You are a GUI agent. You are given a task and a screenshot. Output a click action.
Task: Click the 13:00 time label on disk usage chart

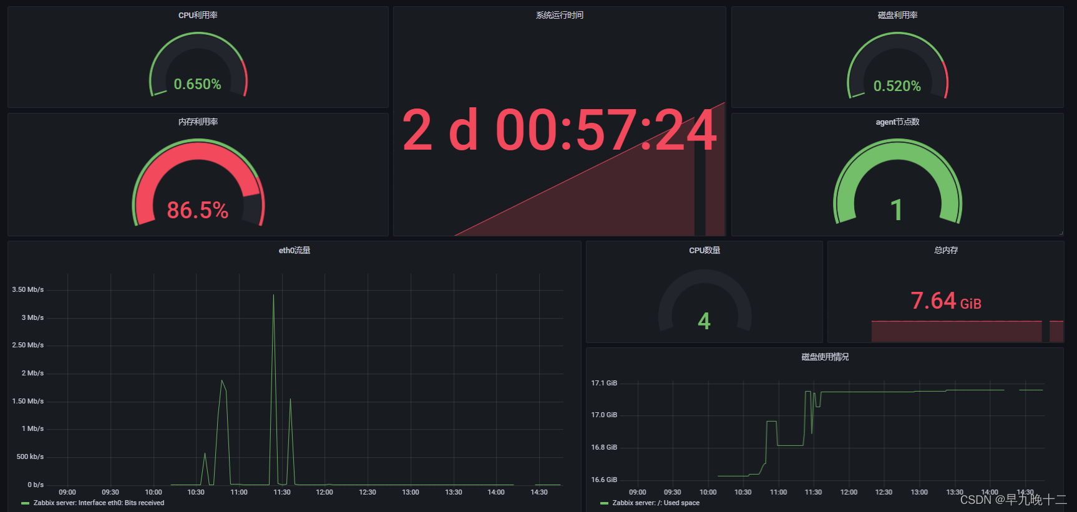[919, 492]
